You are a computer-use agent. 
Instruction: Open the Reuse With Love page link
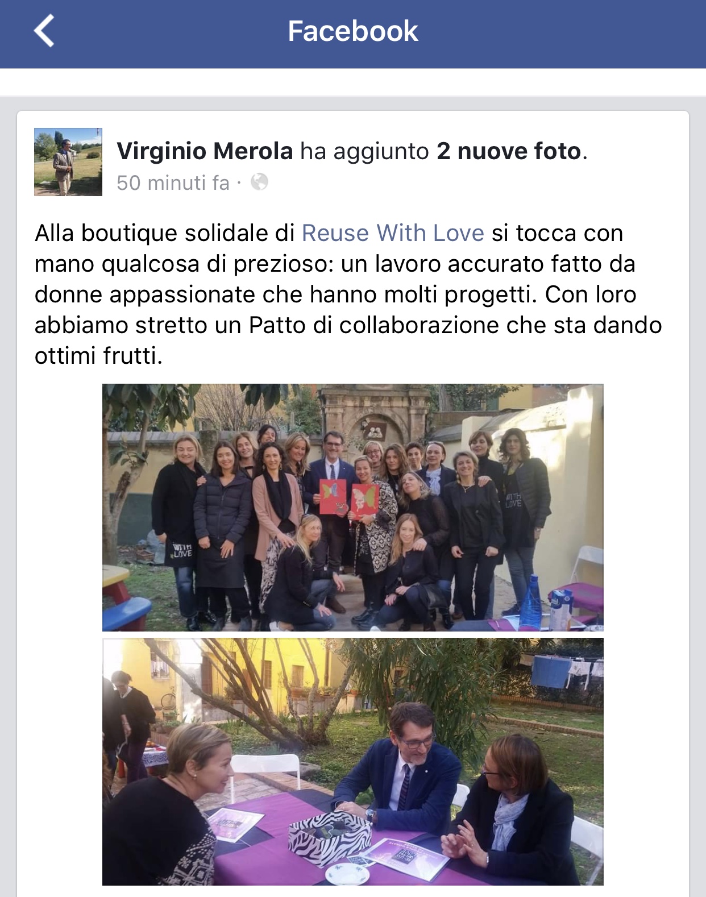393,233
